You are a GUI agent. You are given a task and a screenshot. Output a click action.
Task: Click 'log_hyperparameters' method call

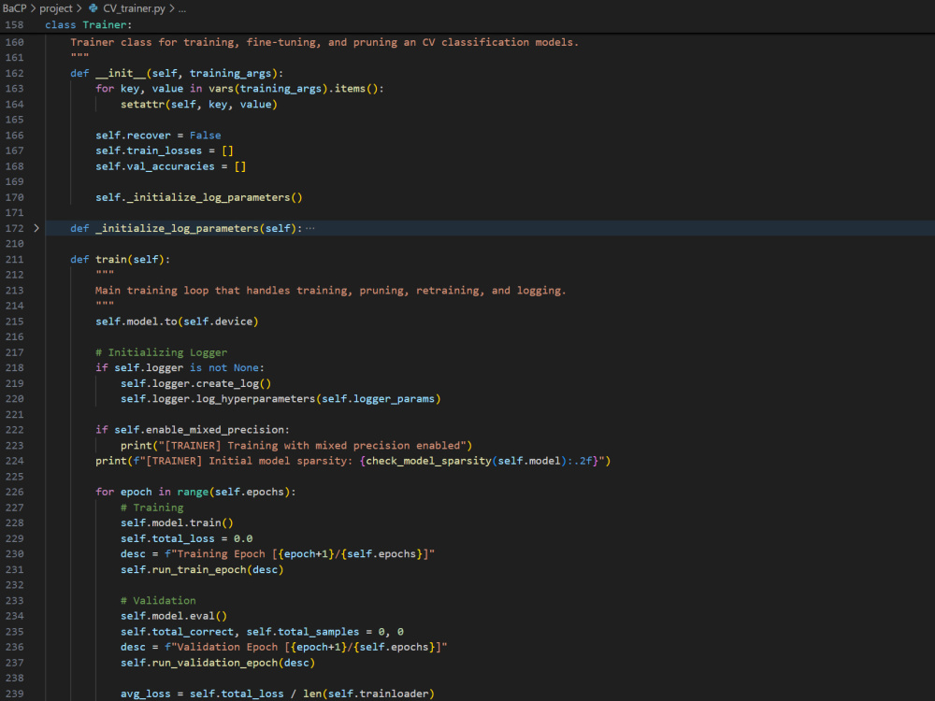pos(256,399)
